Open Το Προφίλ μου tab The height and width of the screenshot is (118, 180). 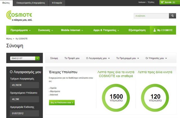(72, 58)
